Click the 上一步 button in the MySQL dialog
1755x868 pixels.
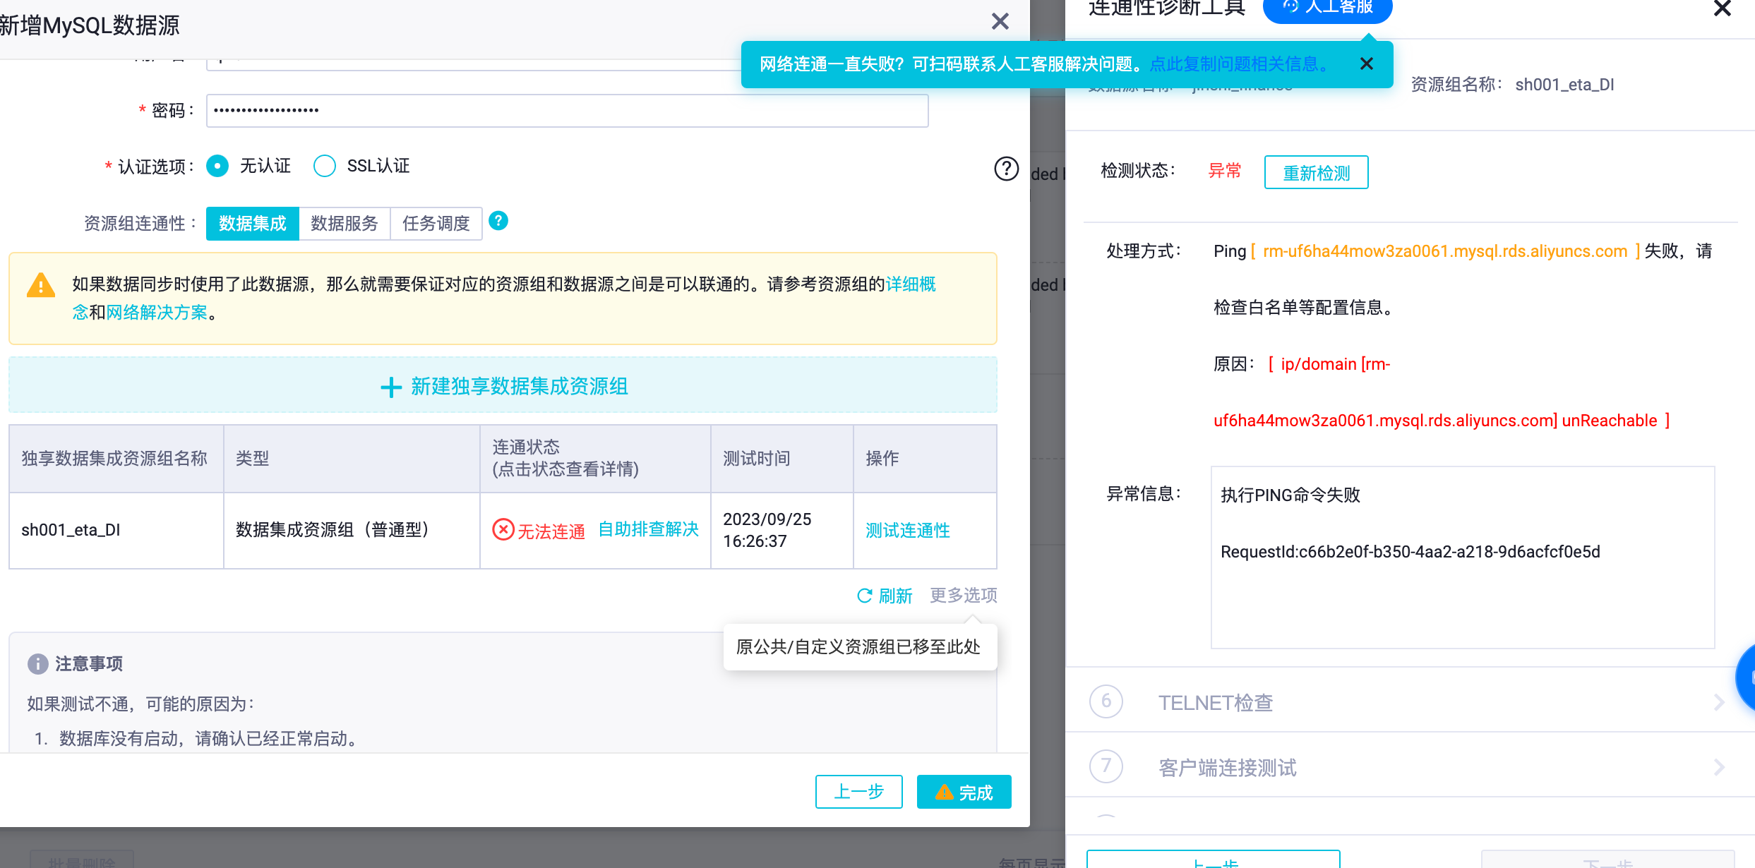pos(859,792)
